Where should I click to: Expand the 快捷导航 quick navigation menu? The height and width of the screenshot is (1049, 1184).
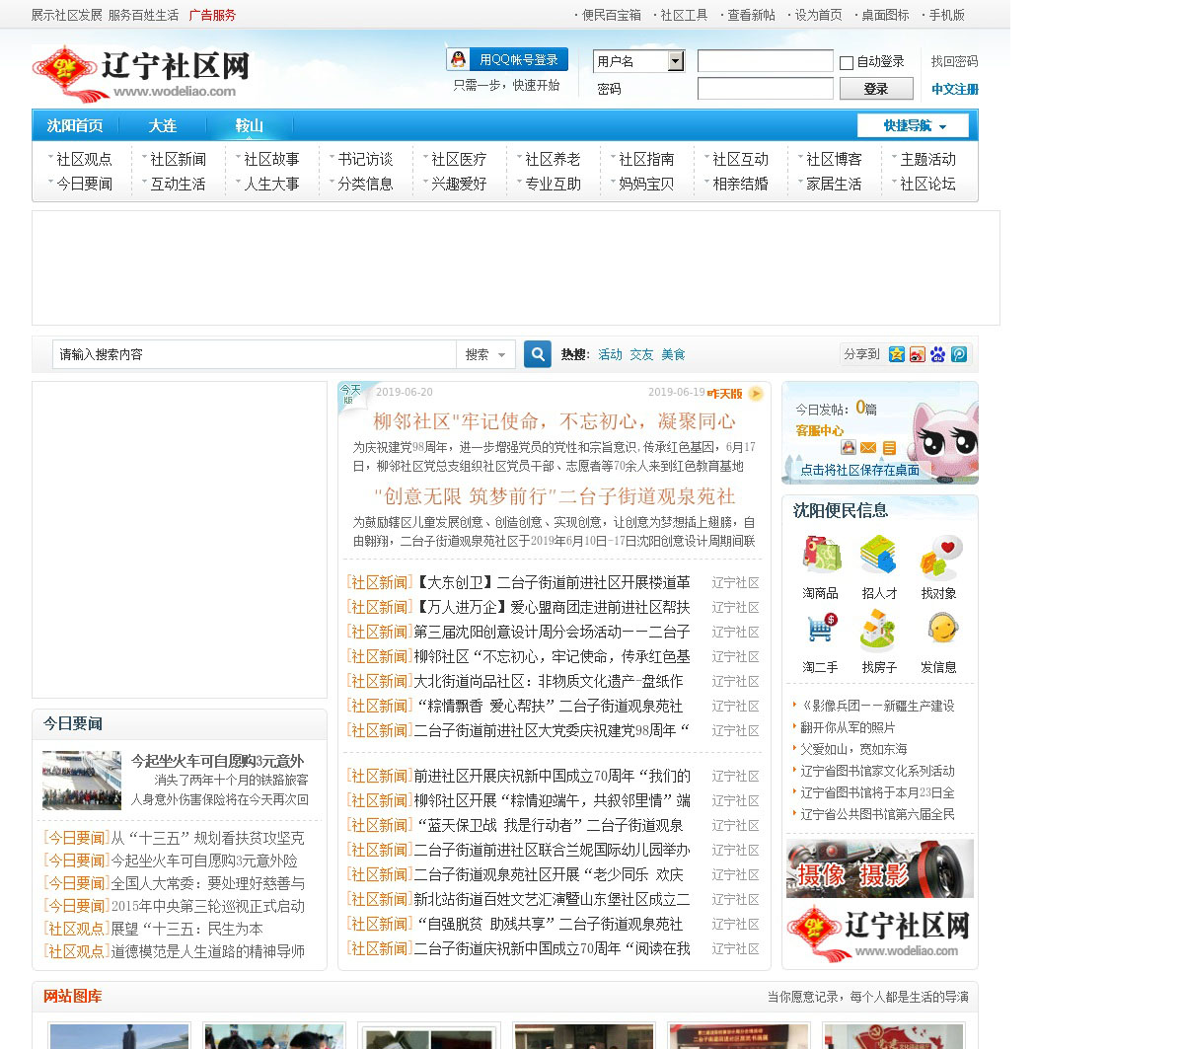pyautogui.click(x=913, y=126)
